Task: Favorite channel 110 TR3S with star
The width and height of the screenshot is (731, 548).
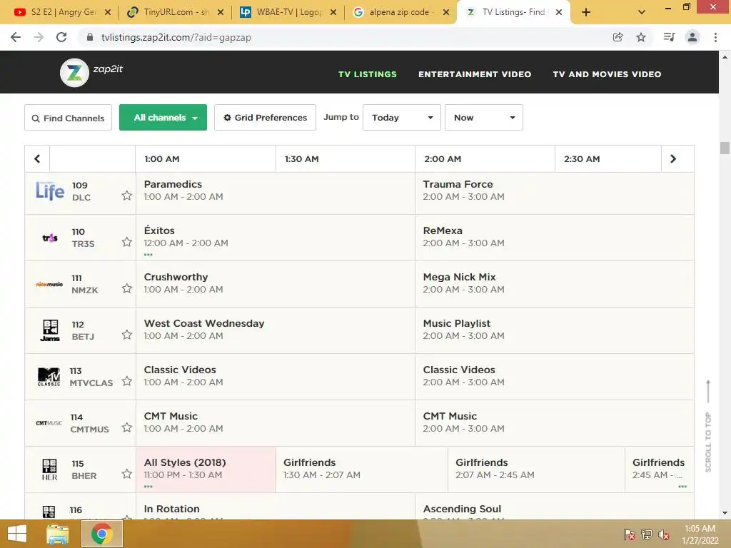Action: click(127, 242)
